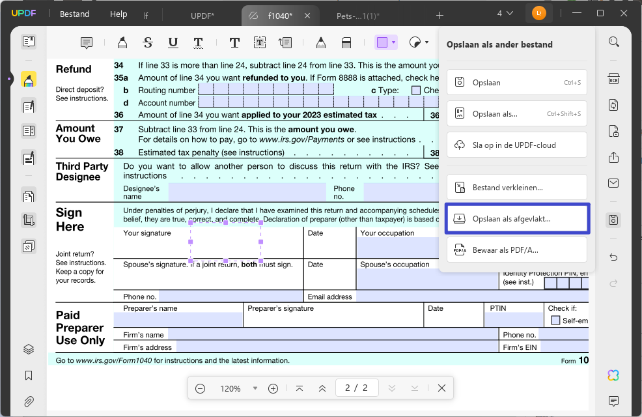Screen dimensions: 642x417
Task: Select the Text Box tool
Action: 260,42
